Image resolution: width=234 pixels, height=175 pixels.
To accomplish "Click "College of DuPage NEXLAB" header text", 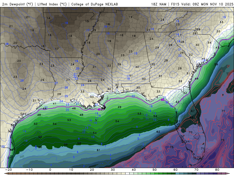I will [x=94, y=4].
